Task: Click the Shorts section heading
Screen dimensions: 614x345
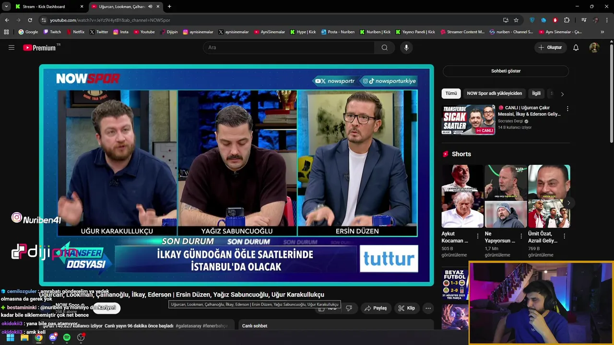Action: click(461, 154)
